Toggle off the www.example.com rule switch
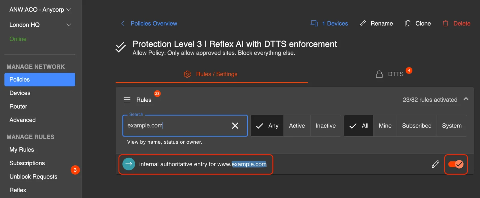Viewport: 480px width, 198px height. 456,164
